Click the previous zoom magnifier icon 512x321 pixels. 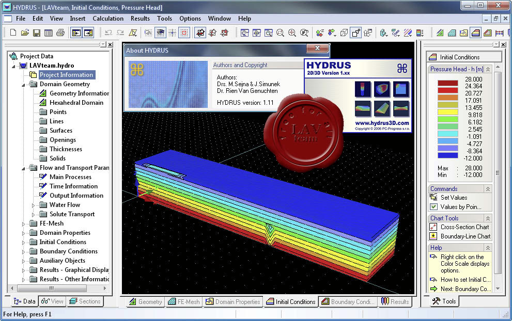[x=304, y=33]
